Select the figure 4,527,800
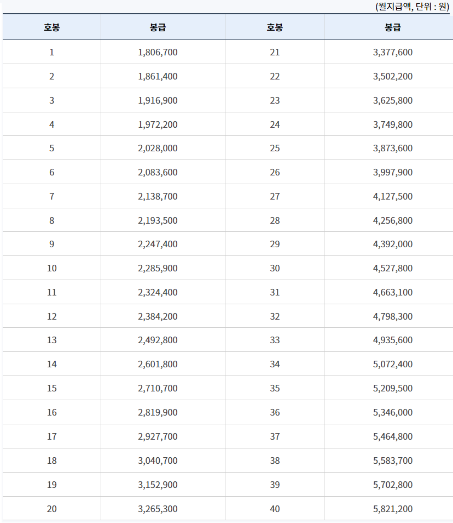Screen dimensions: 453x523 (393, 268)
